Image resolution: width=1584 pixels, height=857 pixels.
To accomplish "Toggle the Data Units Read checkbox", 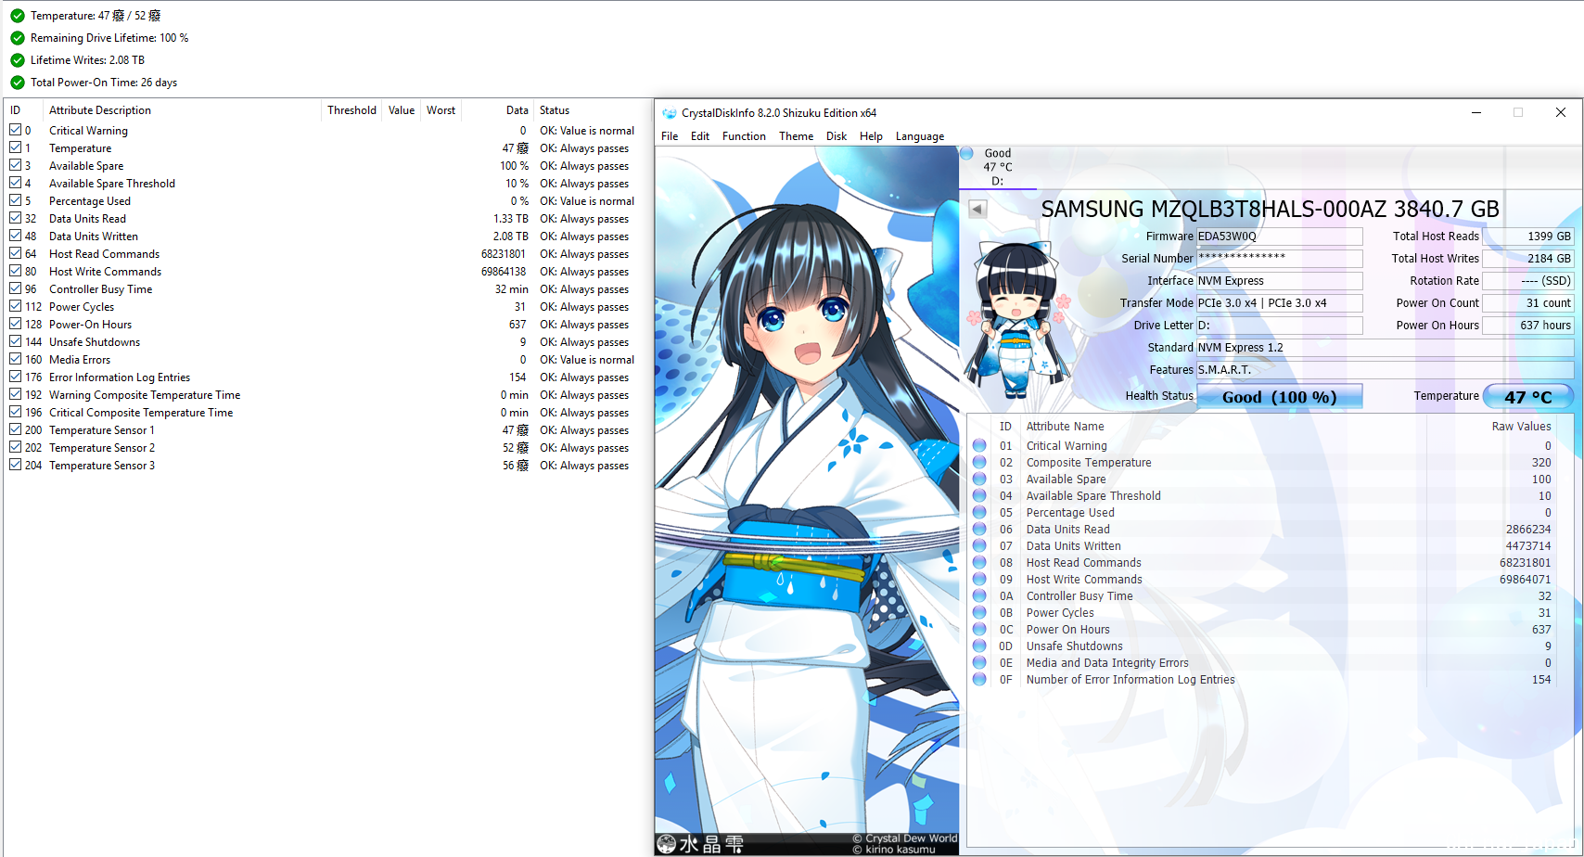I will coord(16,218).
